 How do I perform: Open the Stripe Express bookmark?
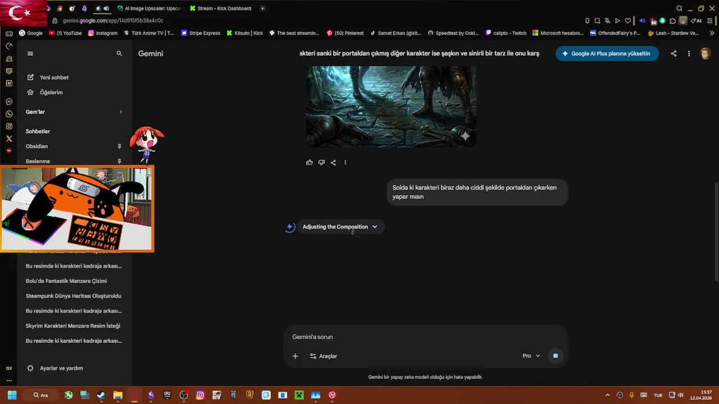click(x=201, y=33)
